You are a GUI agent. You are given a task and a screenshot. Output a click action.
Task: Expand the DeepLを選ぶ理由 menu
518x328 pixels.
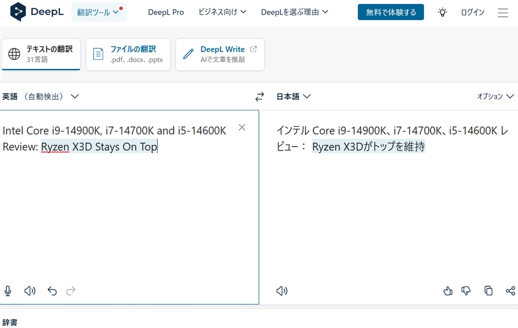click(x=294, y=12)
